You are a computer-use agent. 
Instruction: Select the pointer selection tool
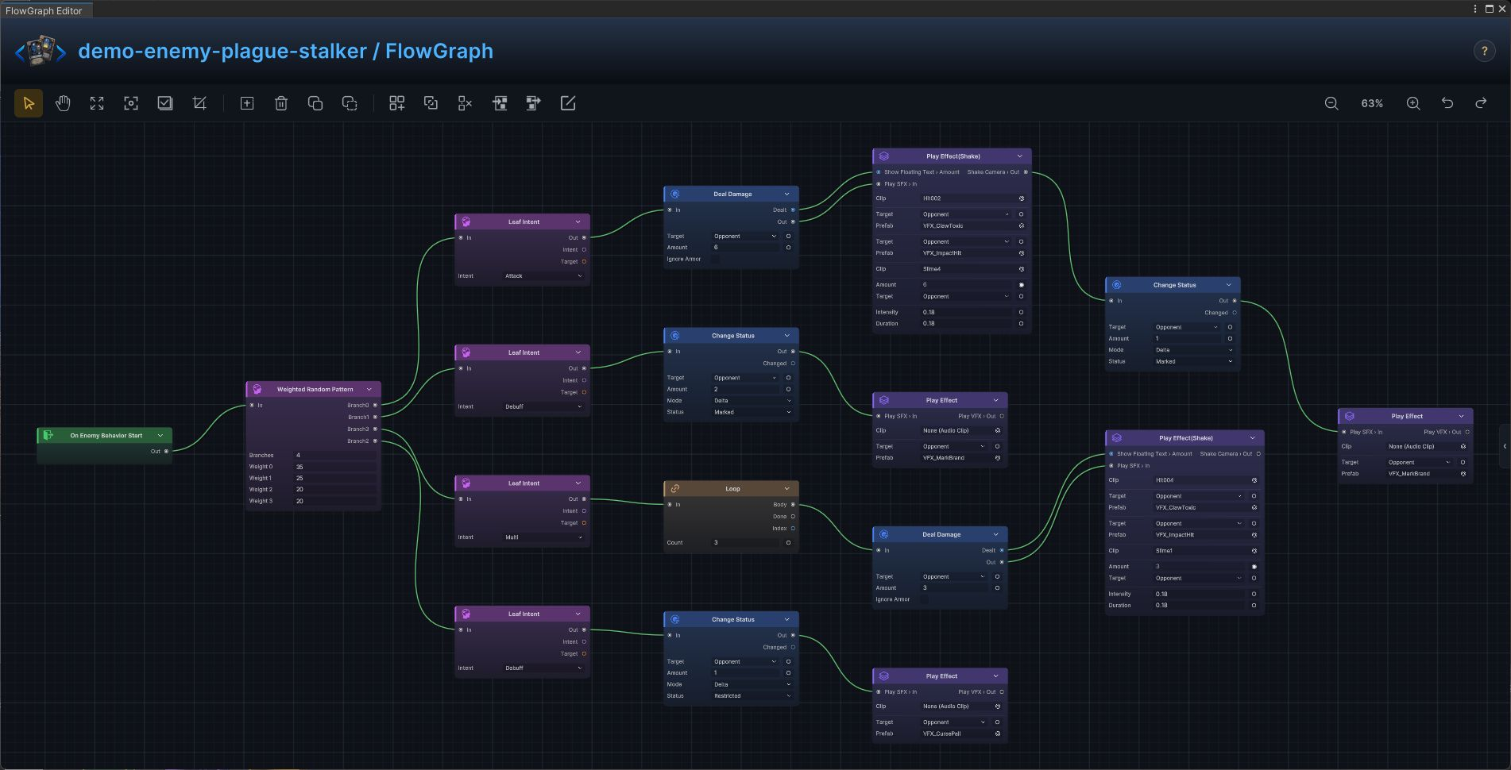pyautogui.click(x=29, y=103)
